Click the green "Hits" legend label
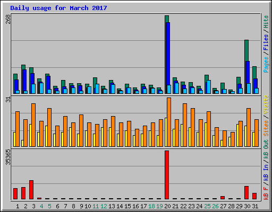 click(266, 22)
